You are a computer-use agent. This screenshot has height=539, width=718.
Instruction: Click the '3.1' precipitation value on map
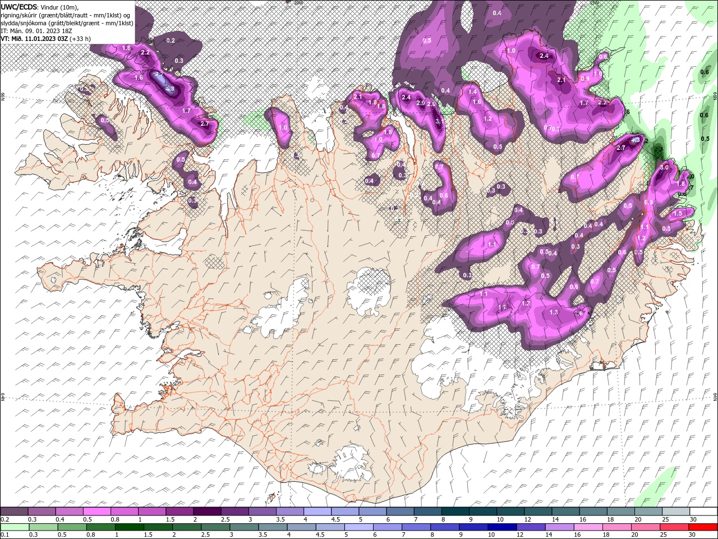[x=439, y=121]
